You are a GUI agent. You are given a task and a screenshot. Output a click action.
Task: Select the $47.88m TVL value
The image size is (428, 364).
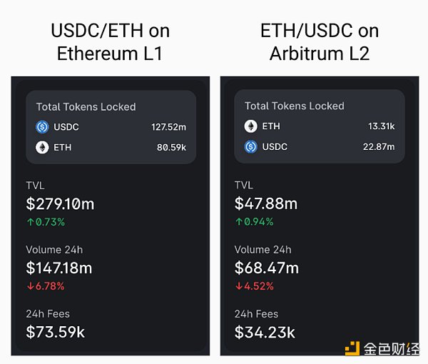[265, 204]
